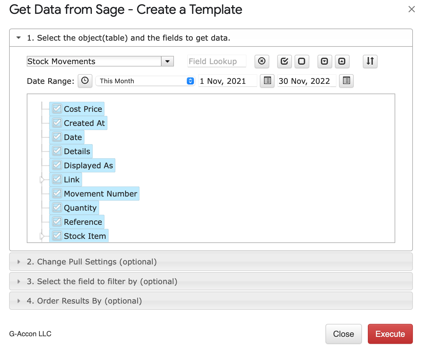The height and width of the screenshot is (353, 432).
Task: Toggle the Movement Number checkbox
Action: coord(57,193)
